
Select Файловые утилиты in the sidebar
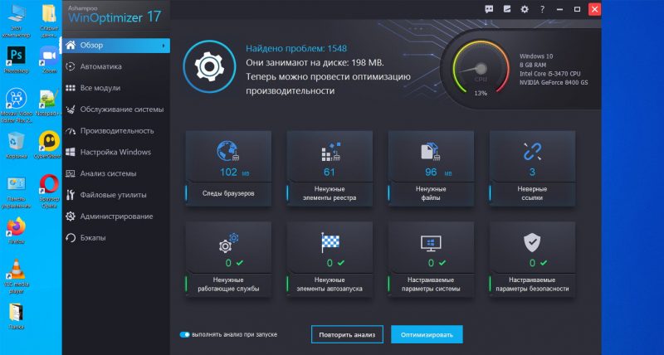113,195
